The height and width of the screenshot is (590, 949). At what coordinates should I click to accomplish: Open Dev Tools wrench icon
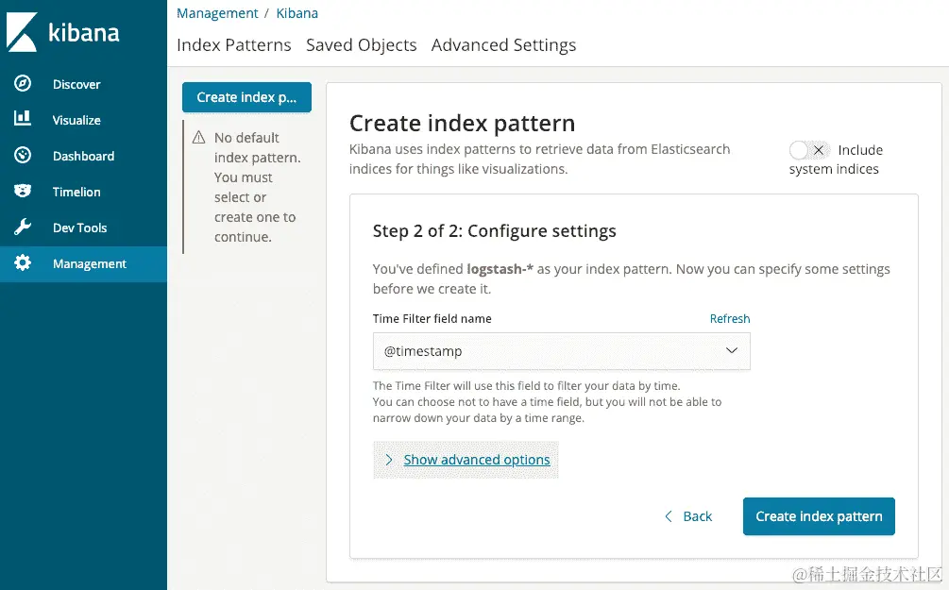pos(23,228)
